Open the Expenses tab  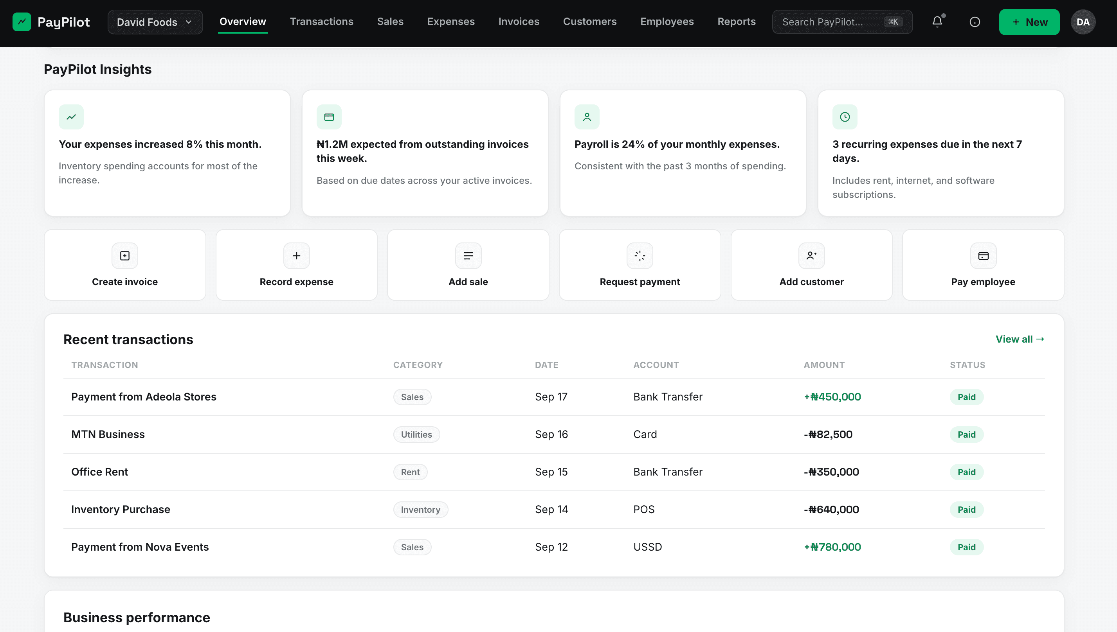click(x=451, y=21)
